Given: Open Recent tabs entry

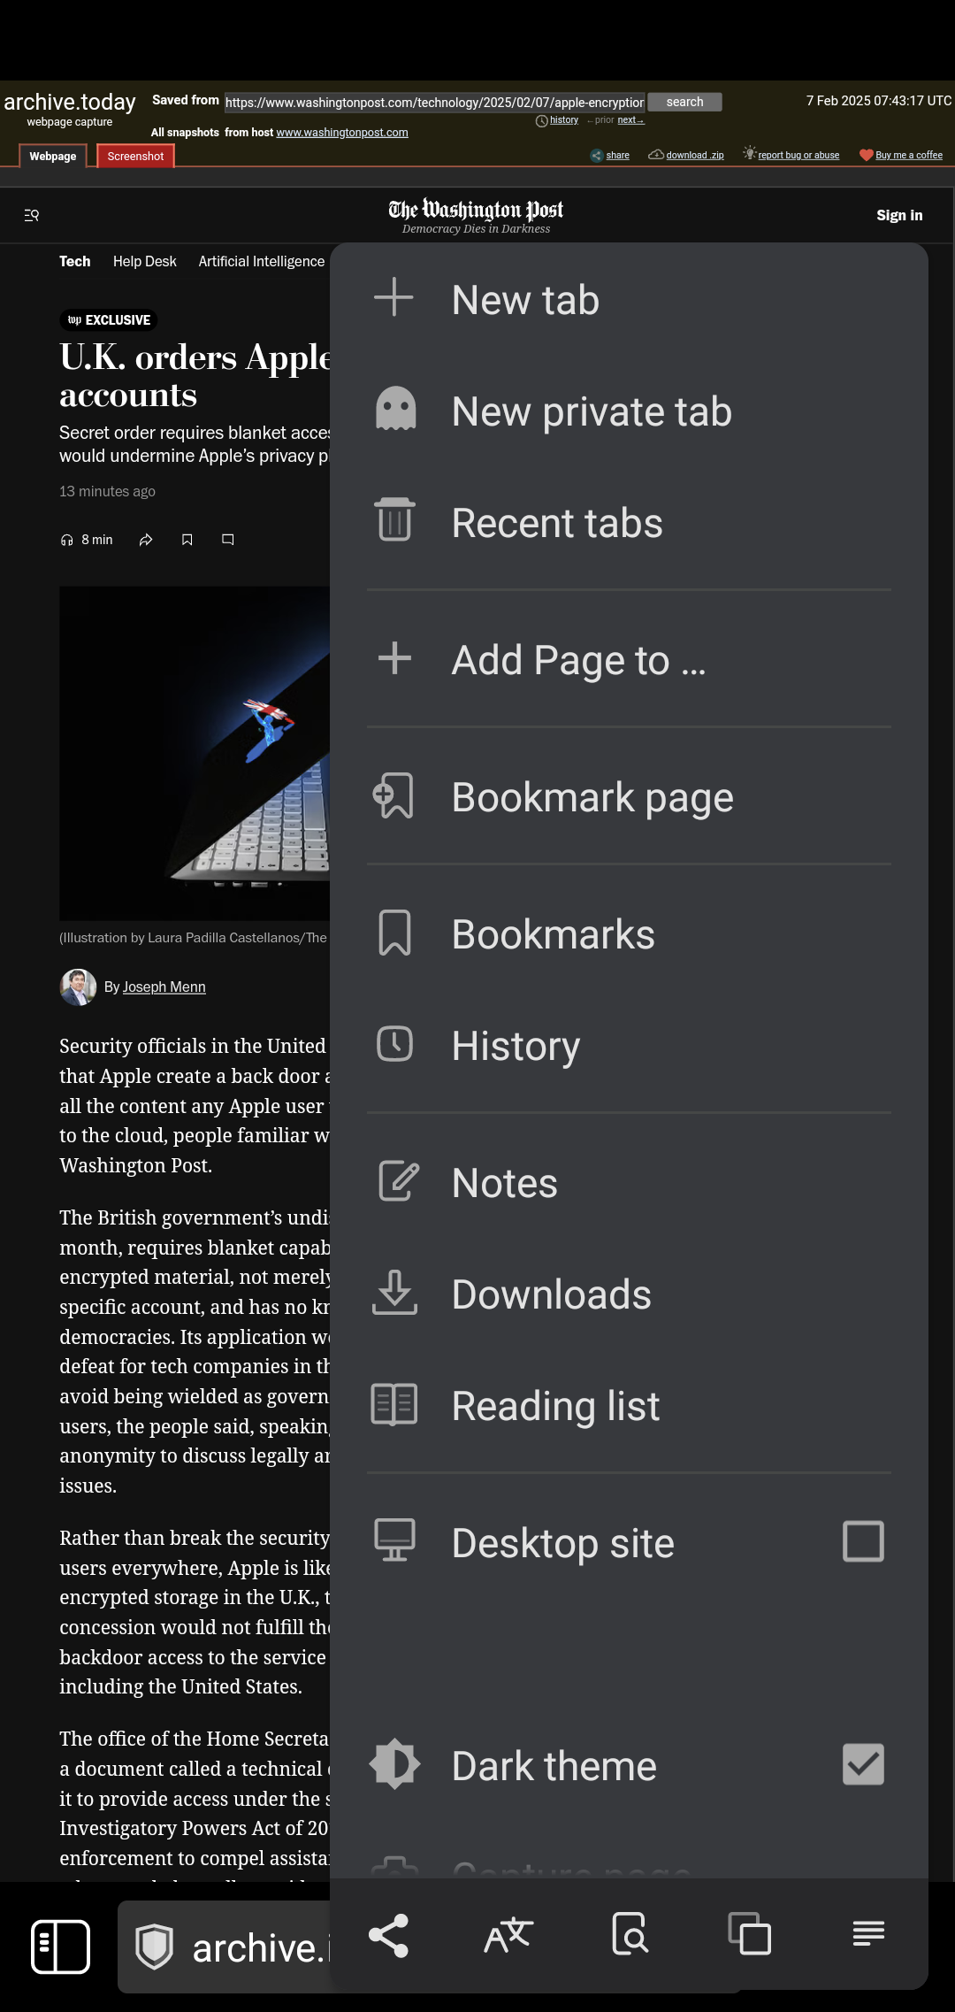Looking at the screenshot, I should pos(629,522).
